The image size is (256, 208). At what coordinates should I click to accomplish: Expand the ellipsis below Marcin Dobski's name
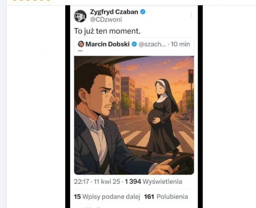click(x=80, y=51)
